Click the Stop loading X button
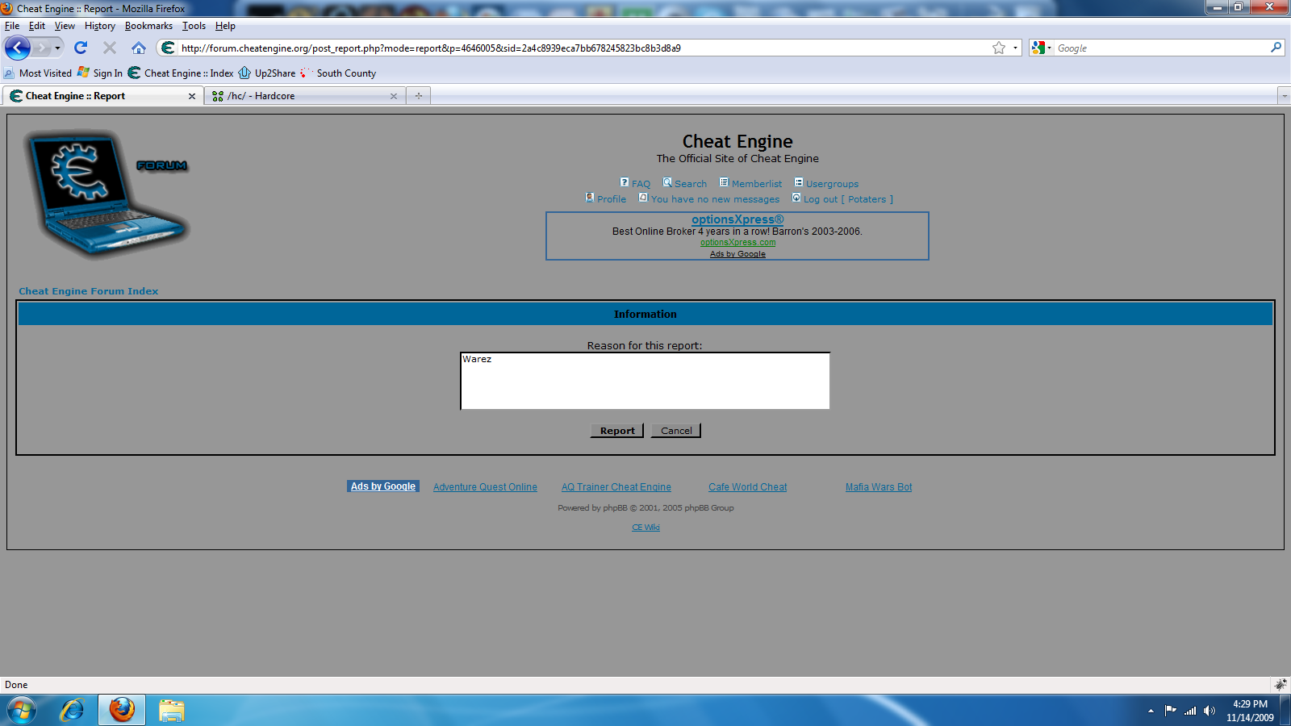The height and width of the screenshot is (726, 1291). pos(110,48)
